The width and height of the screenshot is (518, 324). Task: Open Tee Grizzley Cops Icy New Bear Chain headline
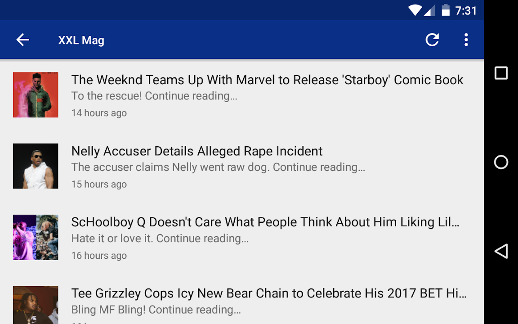[x=269, y=293]
